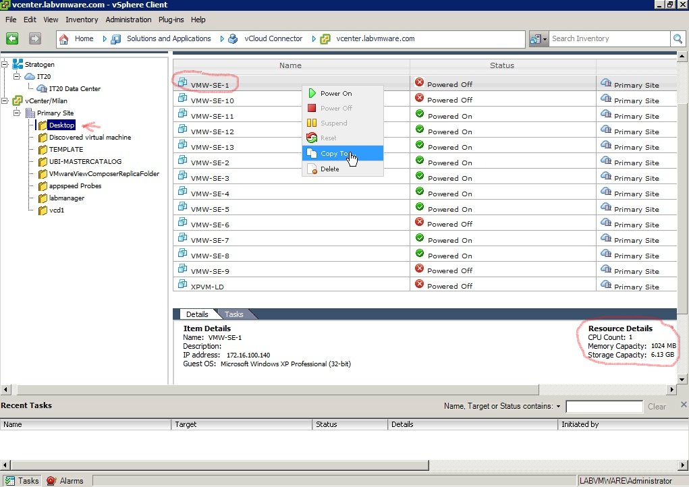The height and width of the screenshot is (487, 689).
Task: Click the VM icon beside VMW-SE-10
Action: coord(182,98)
